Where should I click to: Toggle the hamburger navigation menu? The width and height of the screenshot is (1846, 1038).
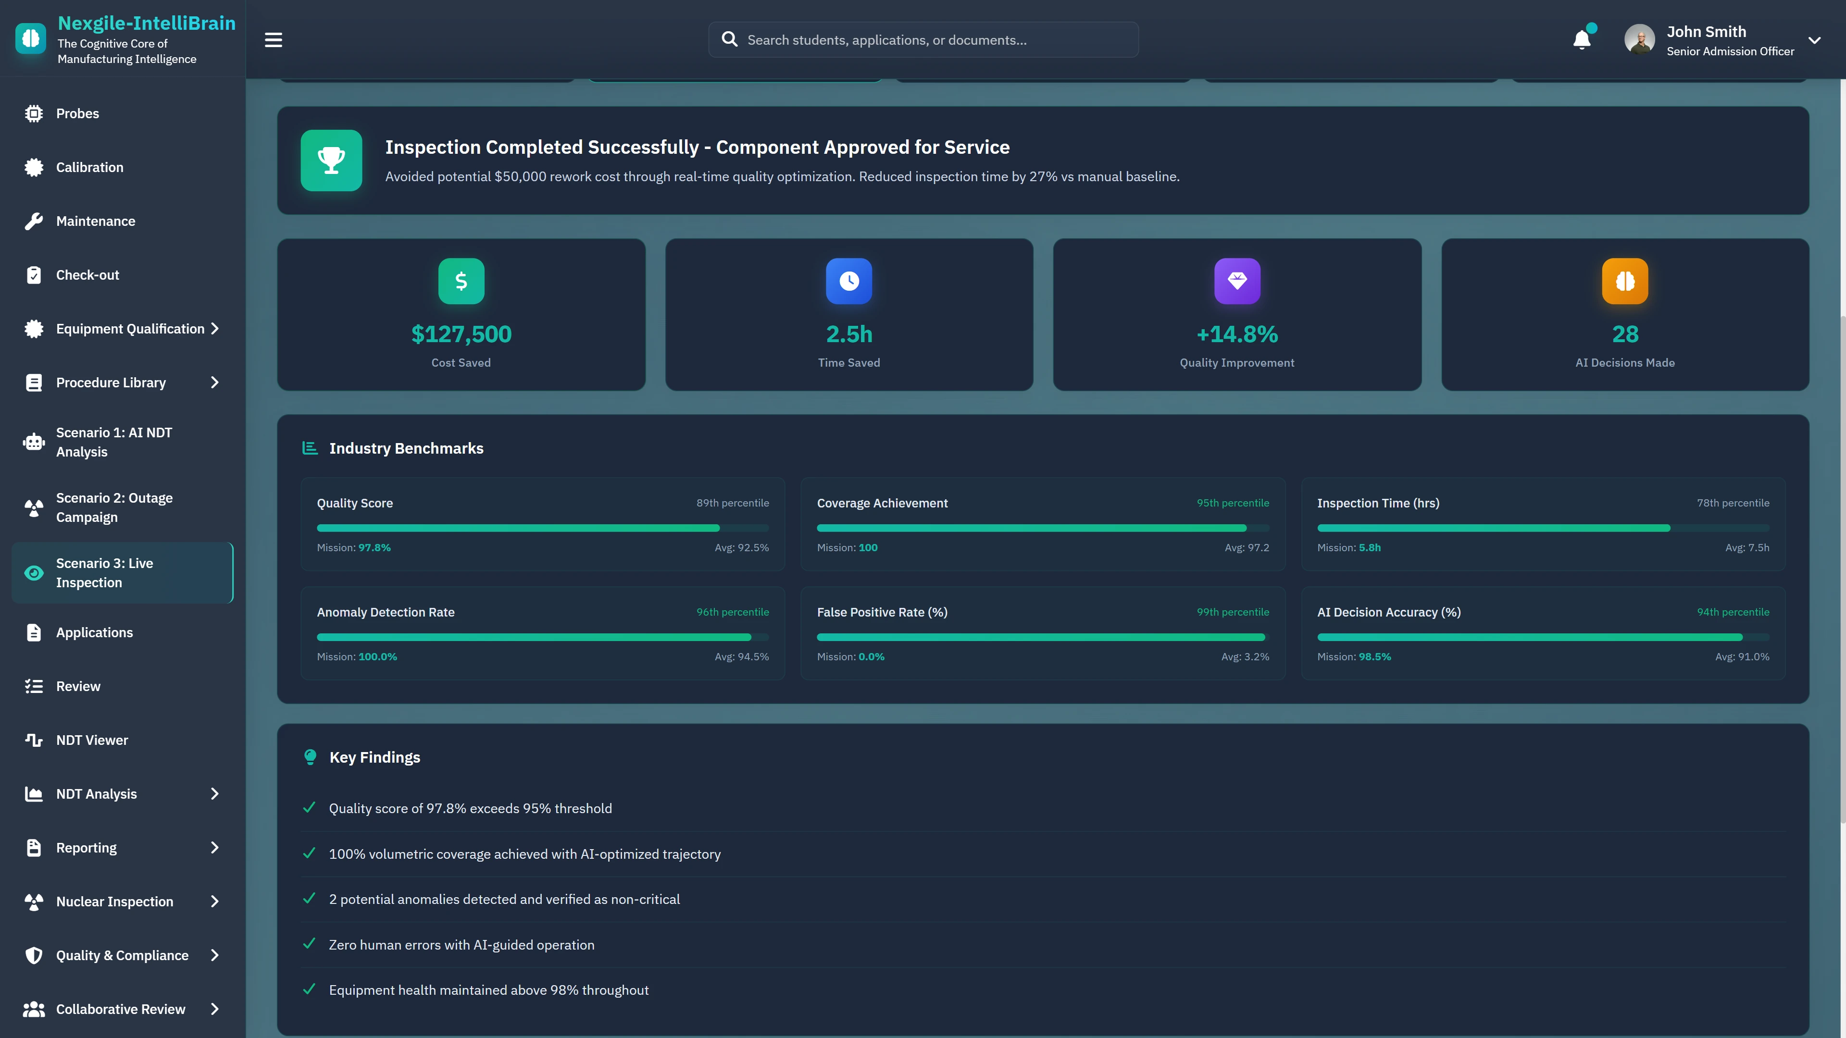click(273, 39)
